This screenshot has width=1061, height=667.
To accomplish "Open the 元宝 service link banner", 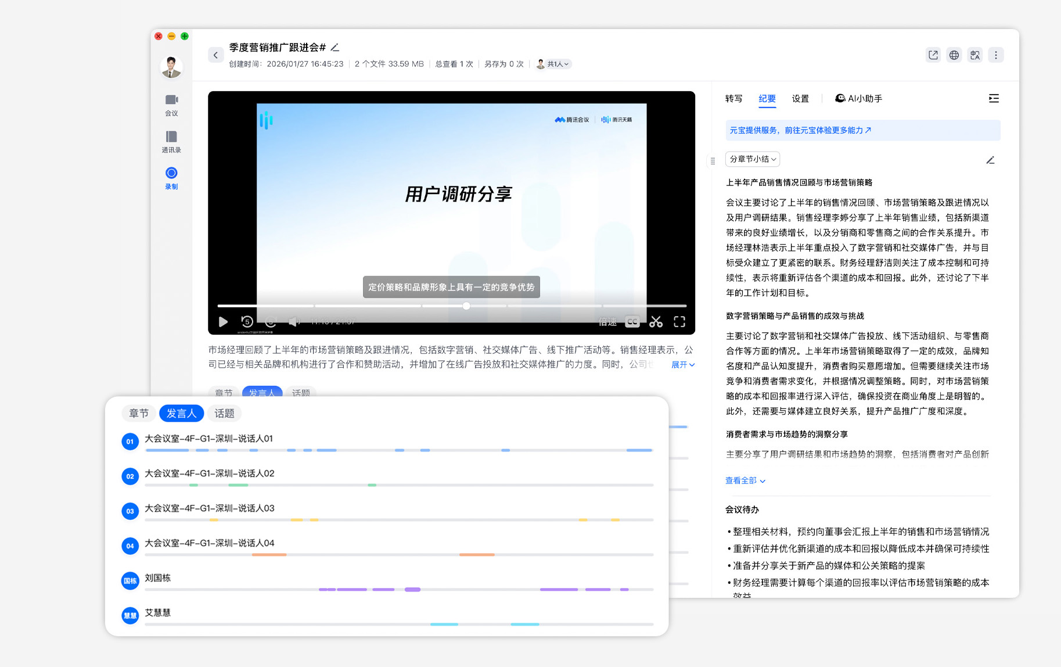I will 800,130.
